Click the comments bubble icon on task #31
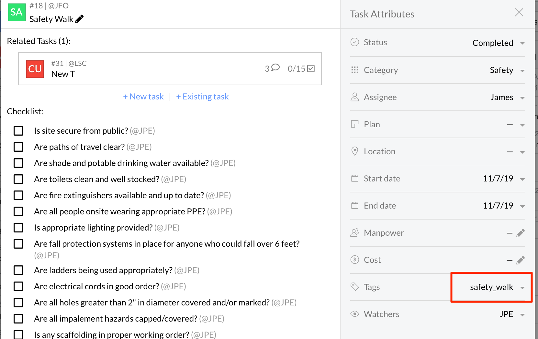Screen dimensions: 538x339 [x=275, y=67]
